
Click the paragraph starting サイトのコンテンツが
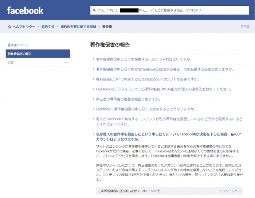168,151
